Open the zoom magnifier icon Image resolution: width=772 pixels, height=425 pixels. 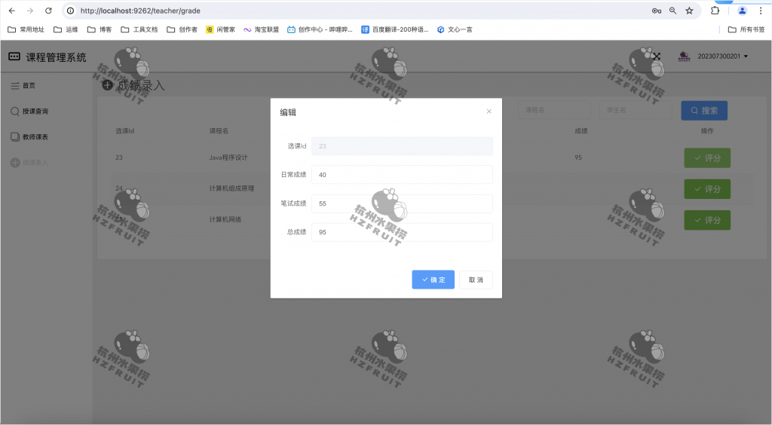672,11
